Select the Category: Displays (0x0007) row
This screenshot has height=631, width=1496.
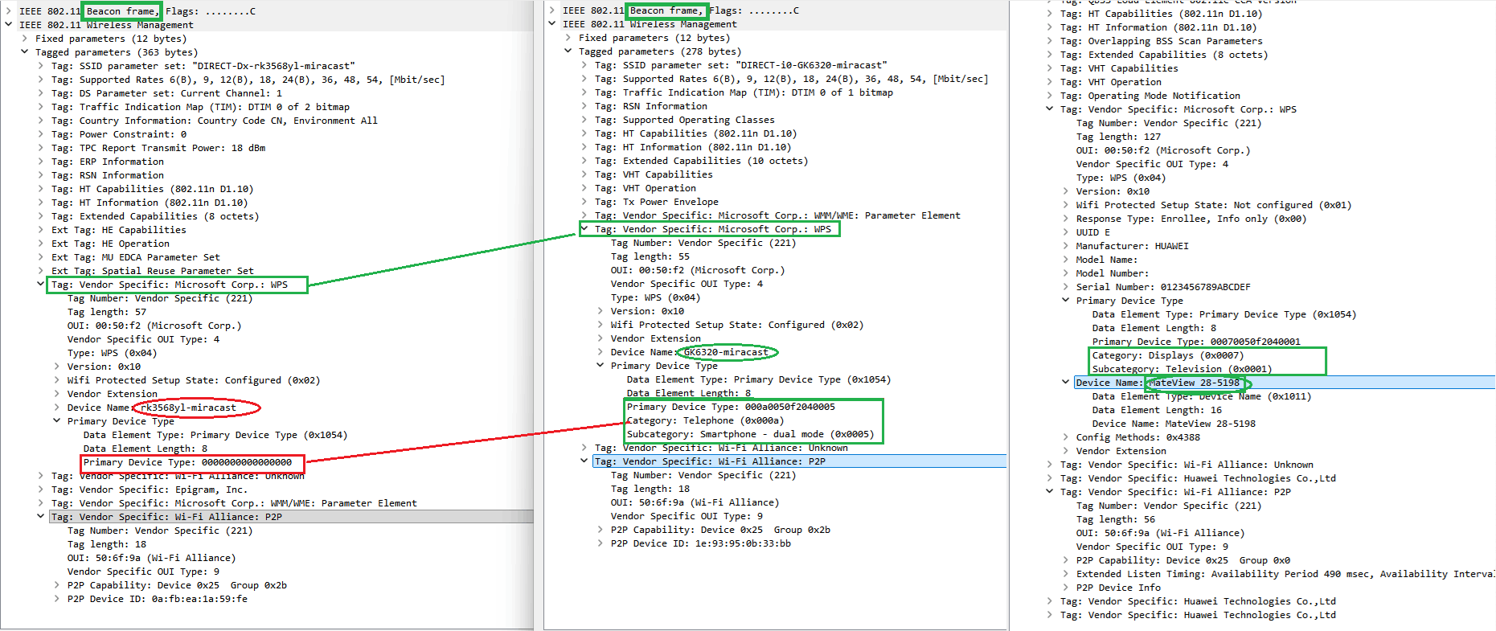[x=1168, y=355]
